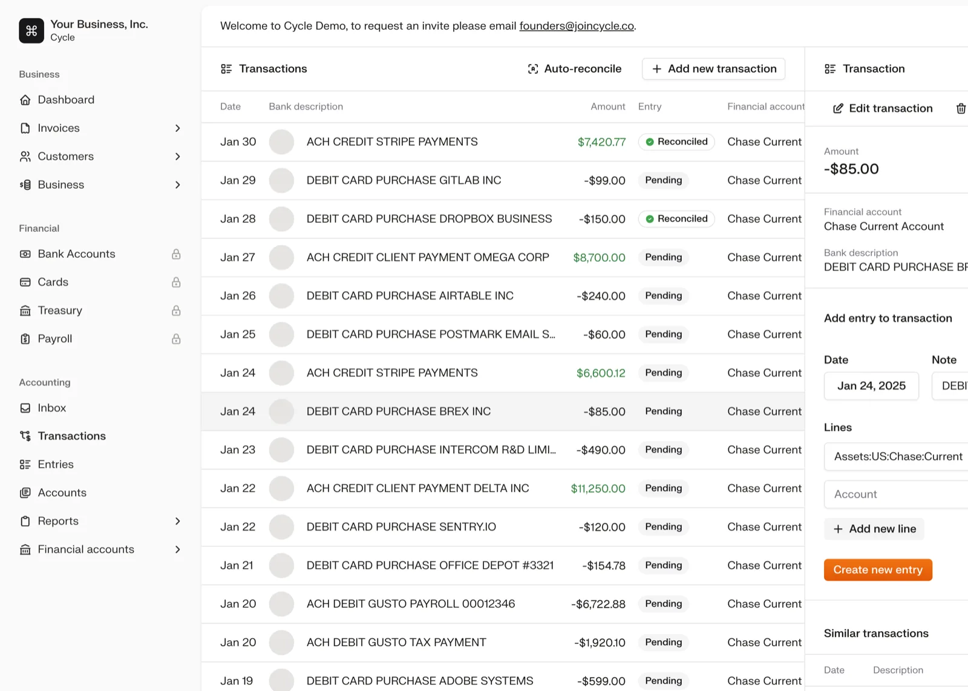Click the empty Account line input

[896, 495]
